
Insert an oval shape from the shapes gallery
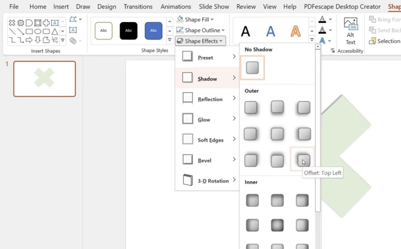37,31
